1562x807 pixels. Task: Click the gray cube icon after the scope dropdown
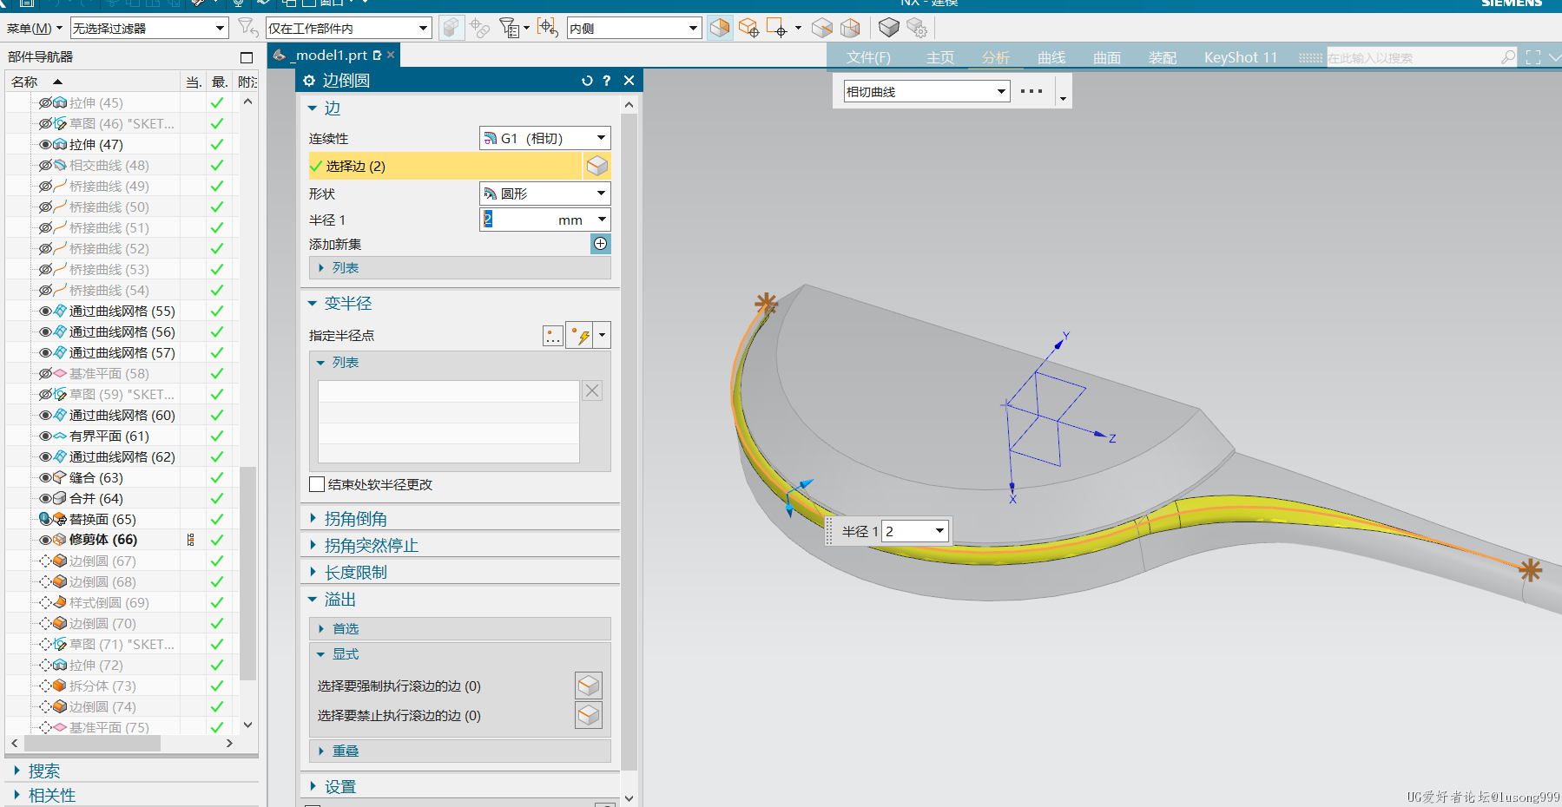[x=451, y=29]
